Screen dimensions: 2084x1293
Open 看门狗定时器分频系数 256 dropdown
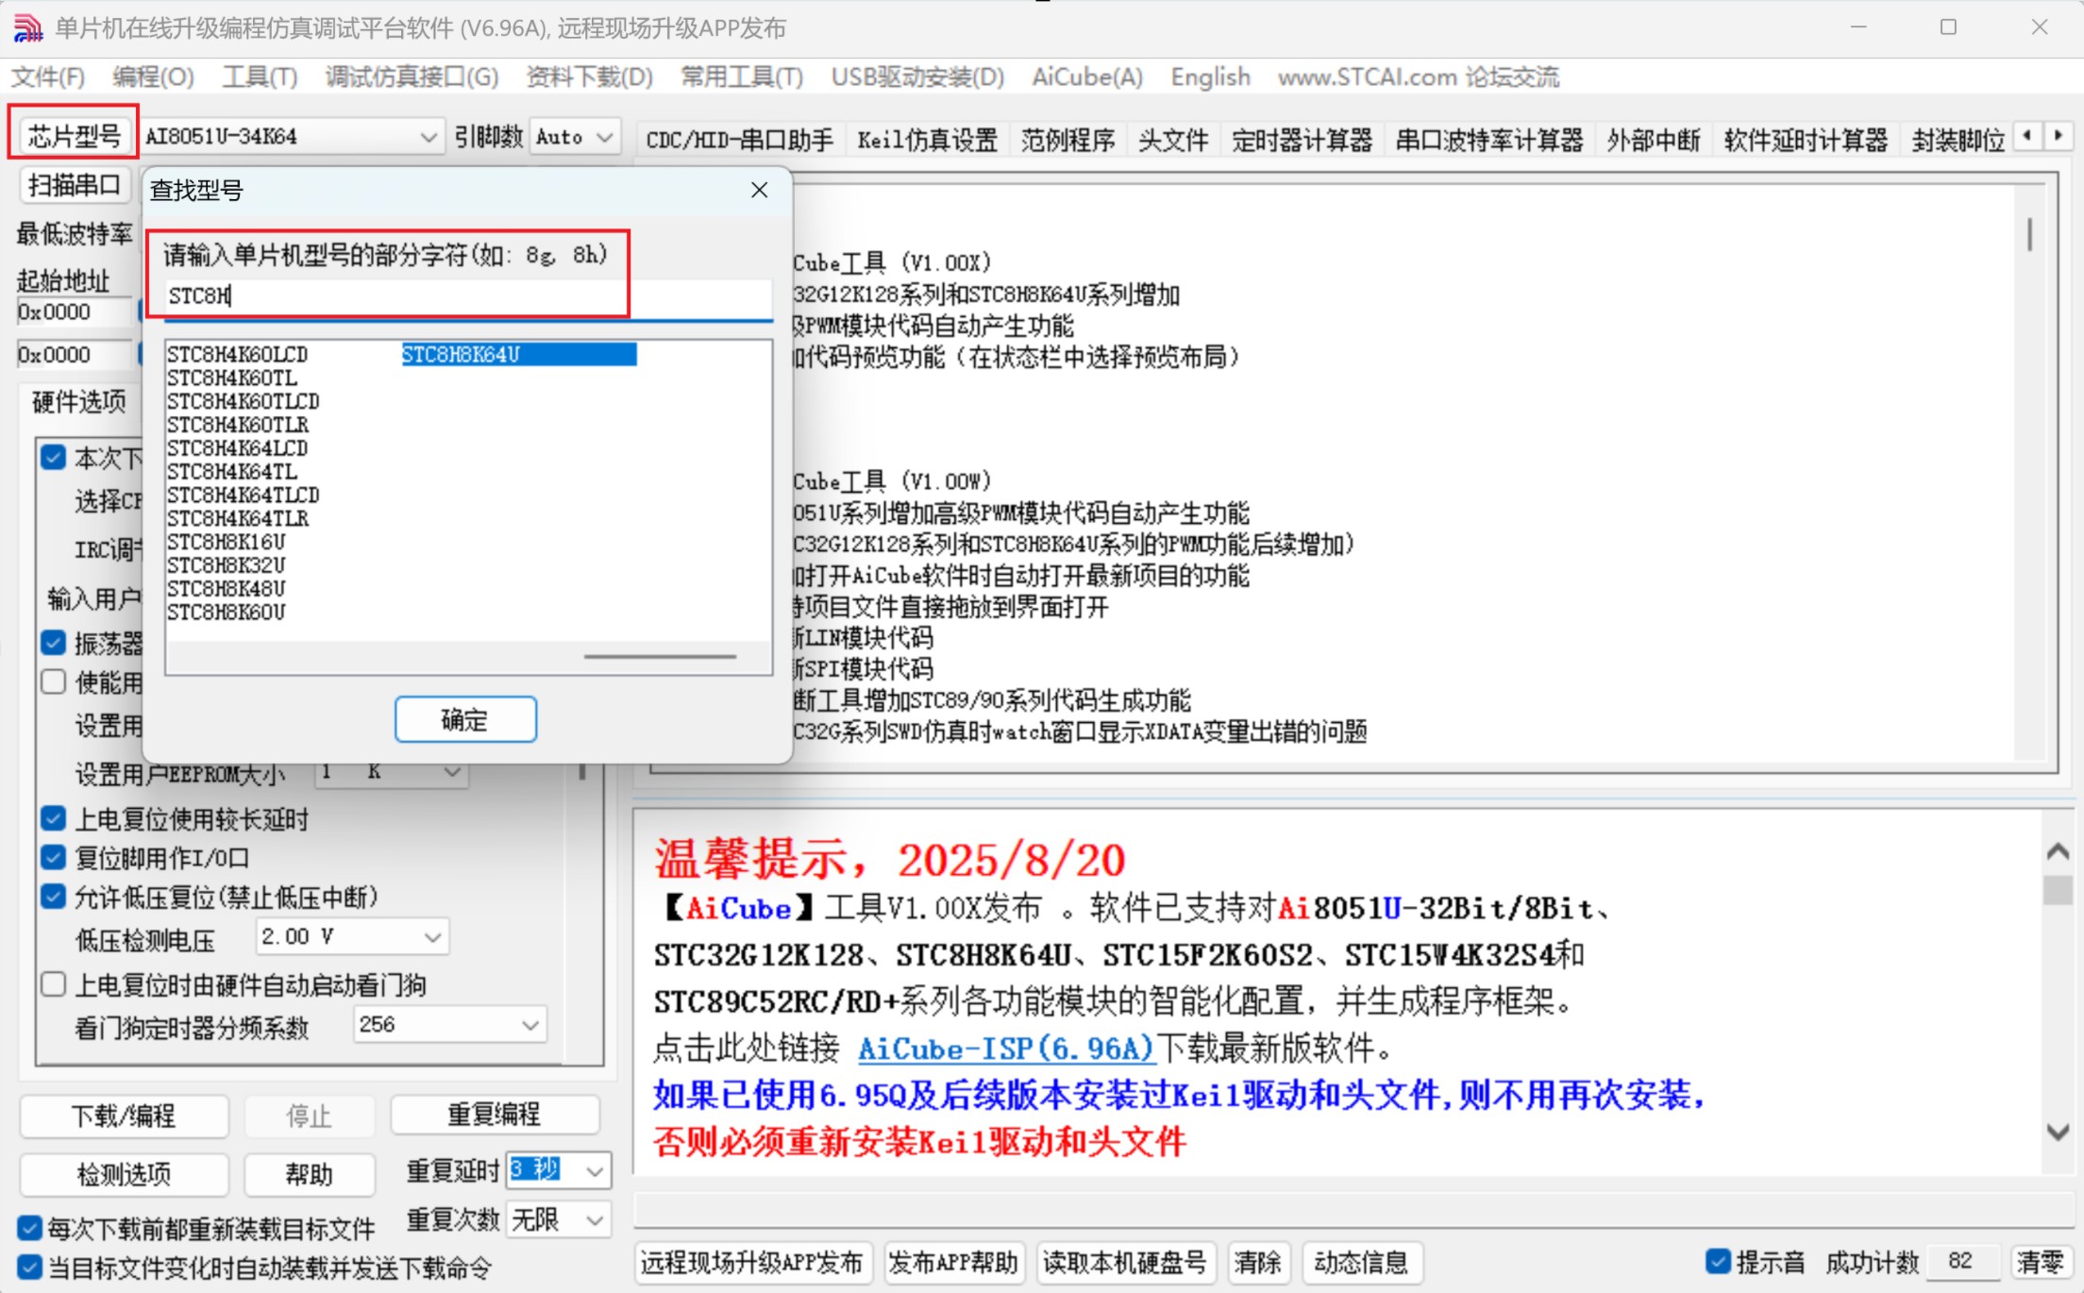click(530, 1025)
